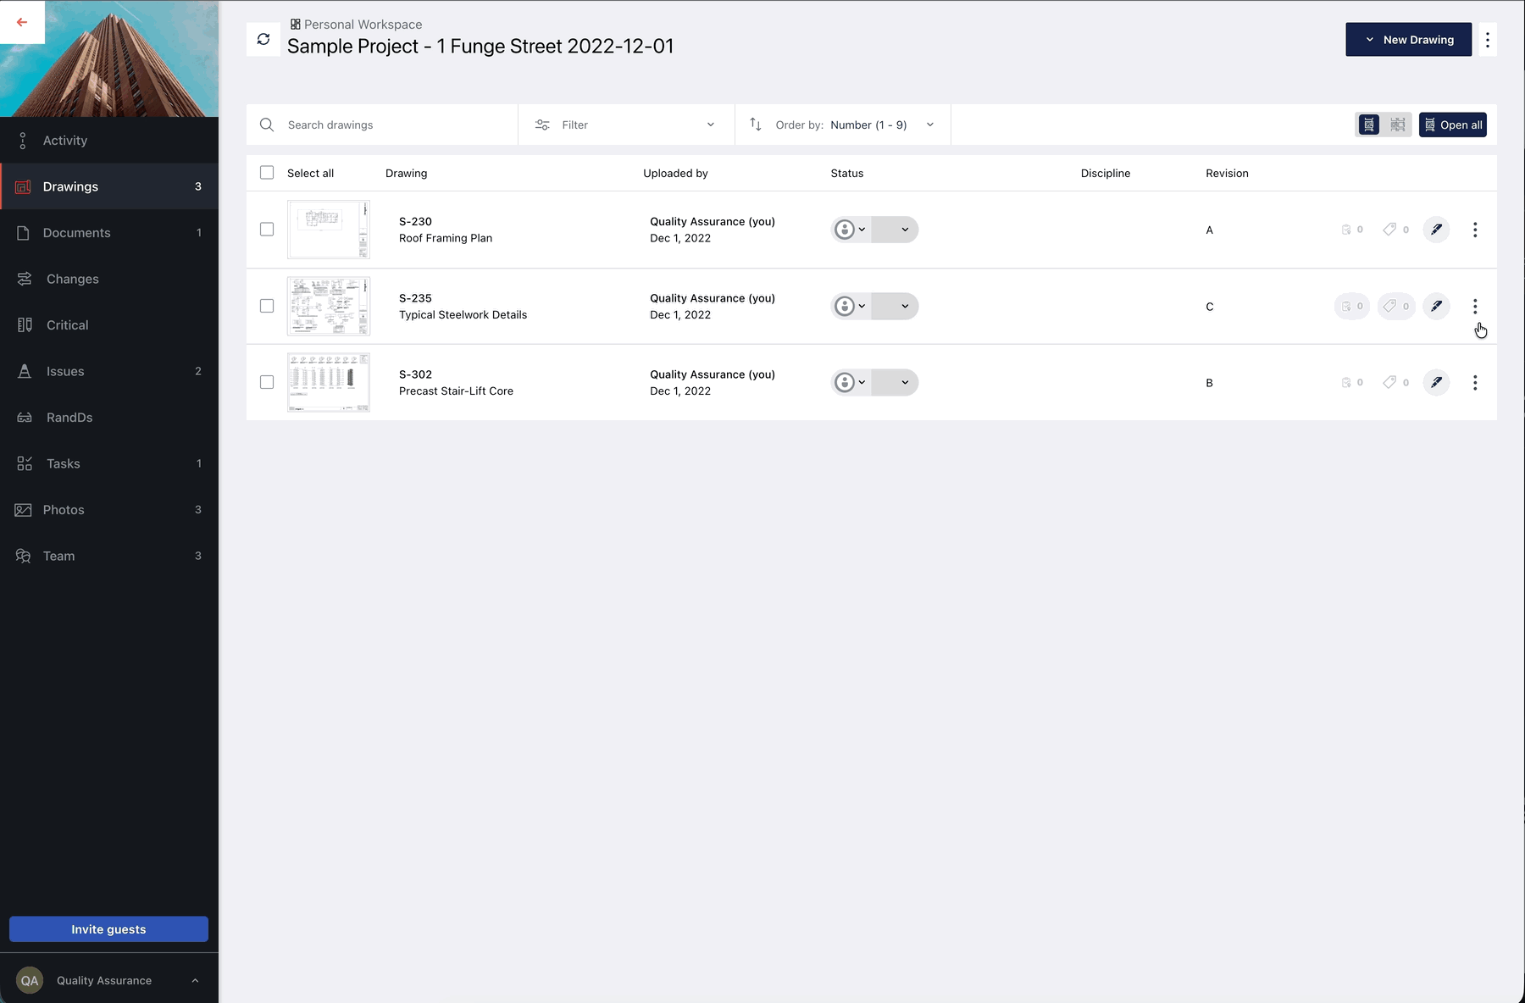Open assignee dropdown for S-302
The height and width of the screenshot is (1003, 1525).
tap(851, 382)
